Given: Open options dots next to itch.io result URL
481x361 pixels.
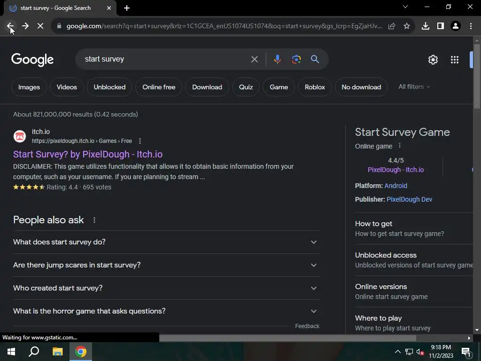Looking at the screenshot, I should click(x=140, y=141).
